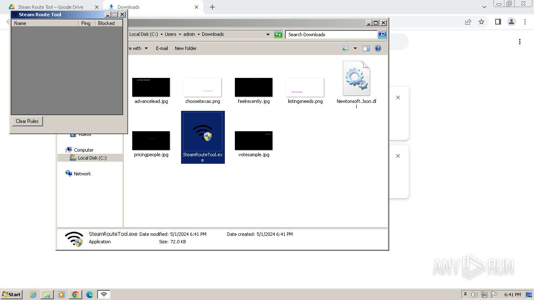Click E-mail in Explorer toolbar
The height and width of the screenshot is (300, 534).
coord(162,48)
